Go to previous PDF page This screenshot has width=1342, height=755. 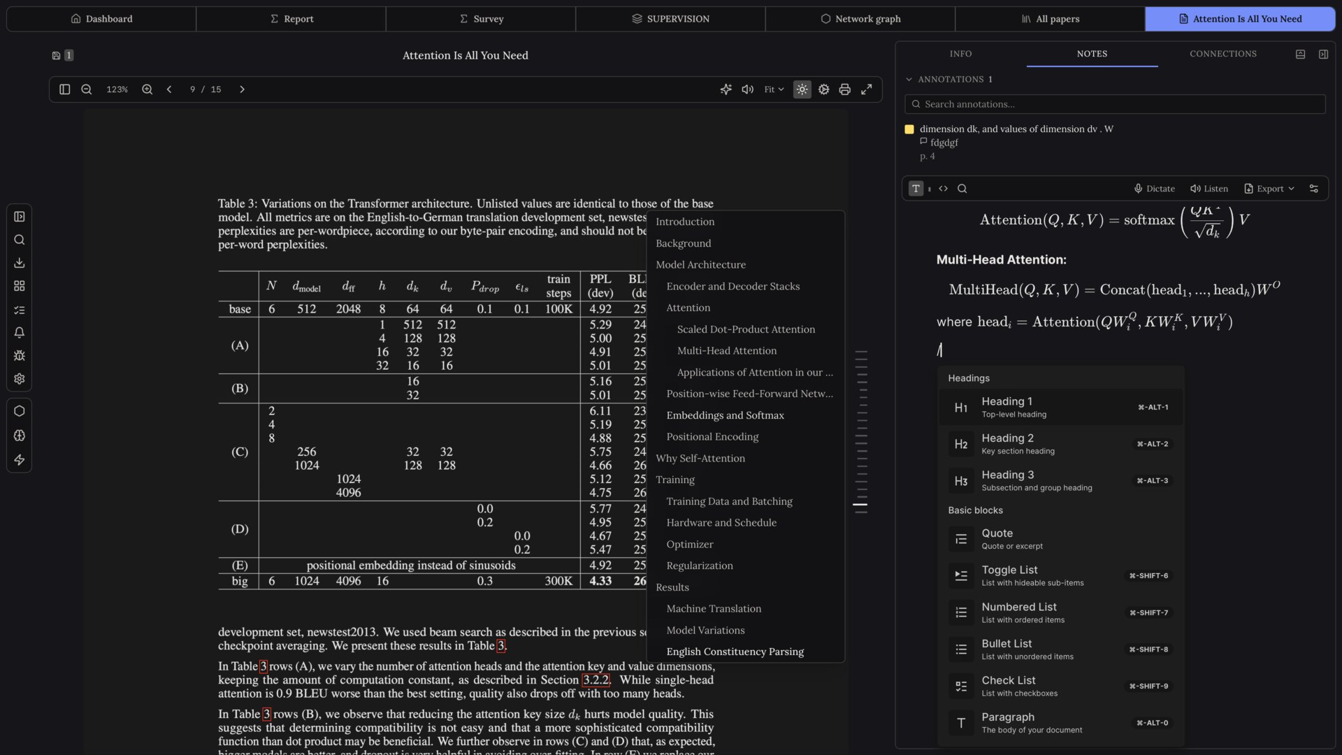pyautogui.click(x=169, y=89)
